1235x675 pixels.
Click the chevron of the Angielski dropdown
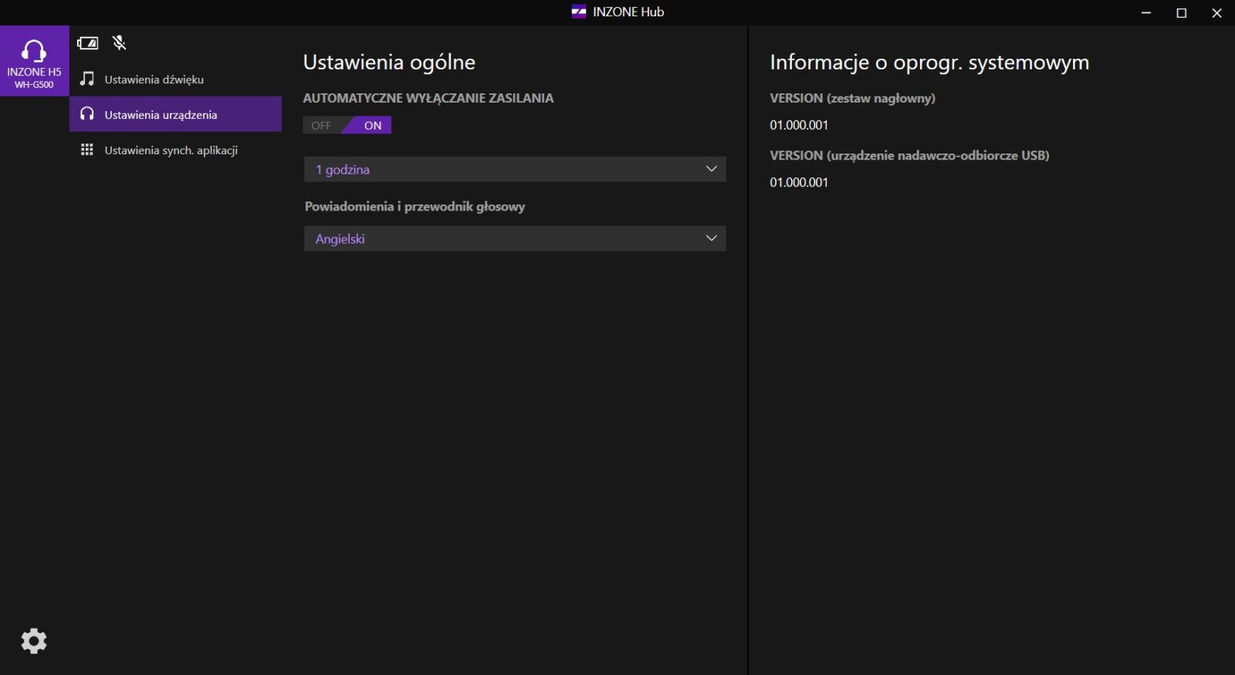[712, 238]
